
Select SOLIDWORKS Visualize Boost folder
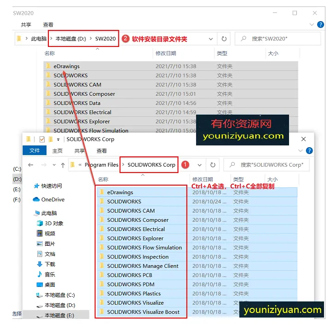tap(142, 312)
